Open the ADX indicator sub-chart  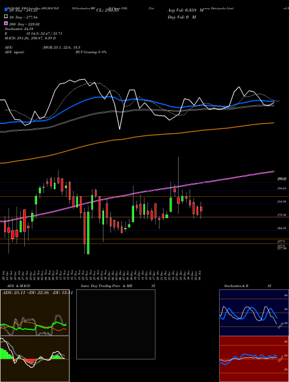coord(35,313)
